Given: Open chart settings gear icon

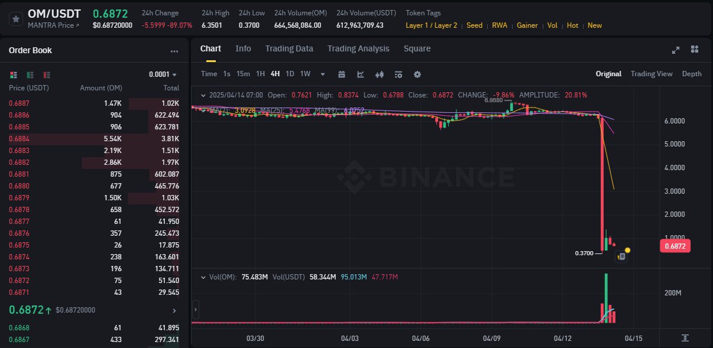Looking at the screenshot, I should pos(417,74).
